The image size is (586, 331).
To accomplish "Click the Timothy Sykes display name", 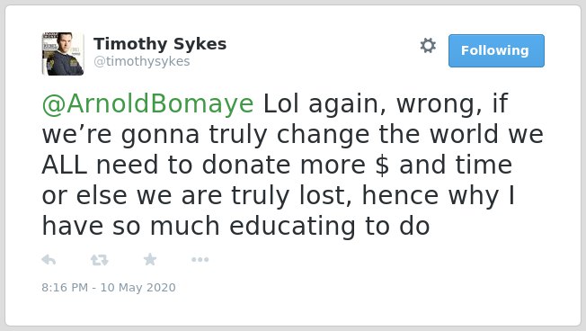I will point(160,44).
